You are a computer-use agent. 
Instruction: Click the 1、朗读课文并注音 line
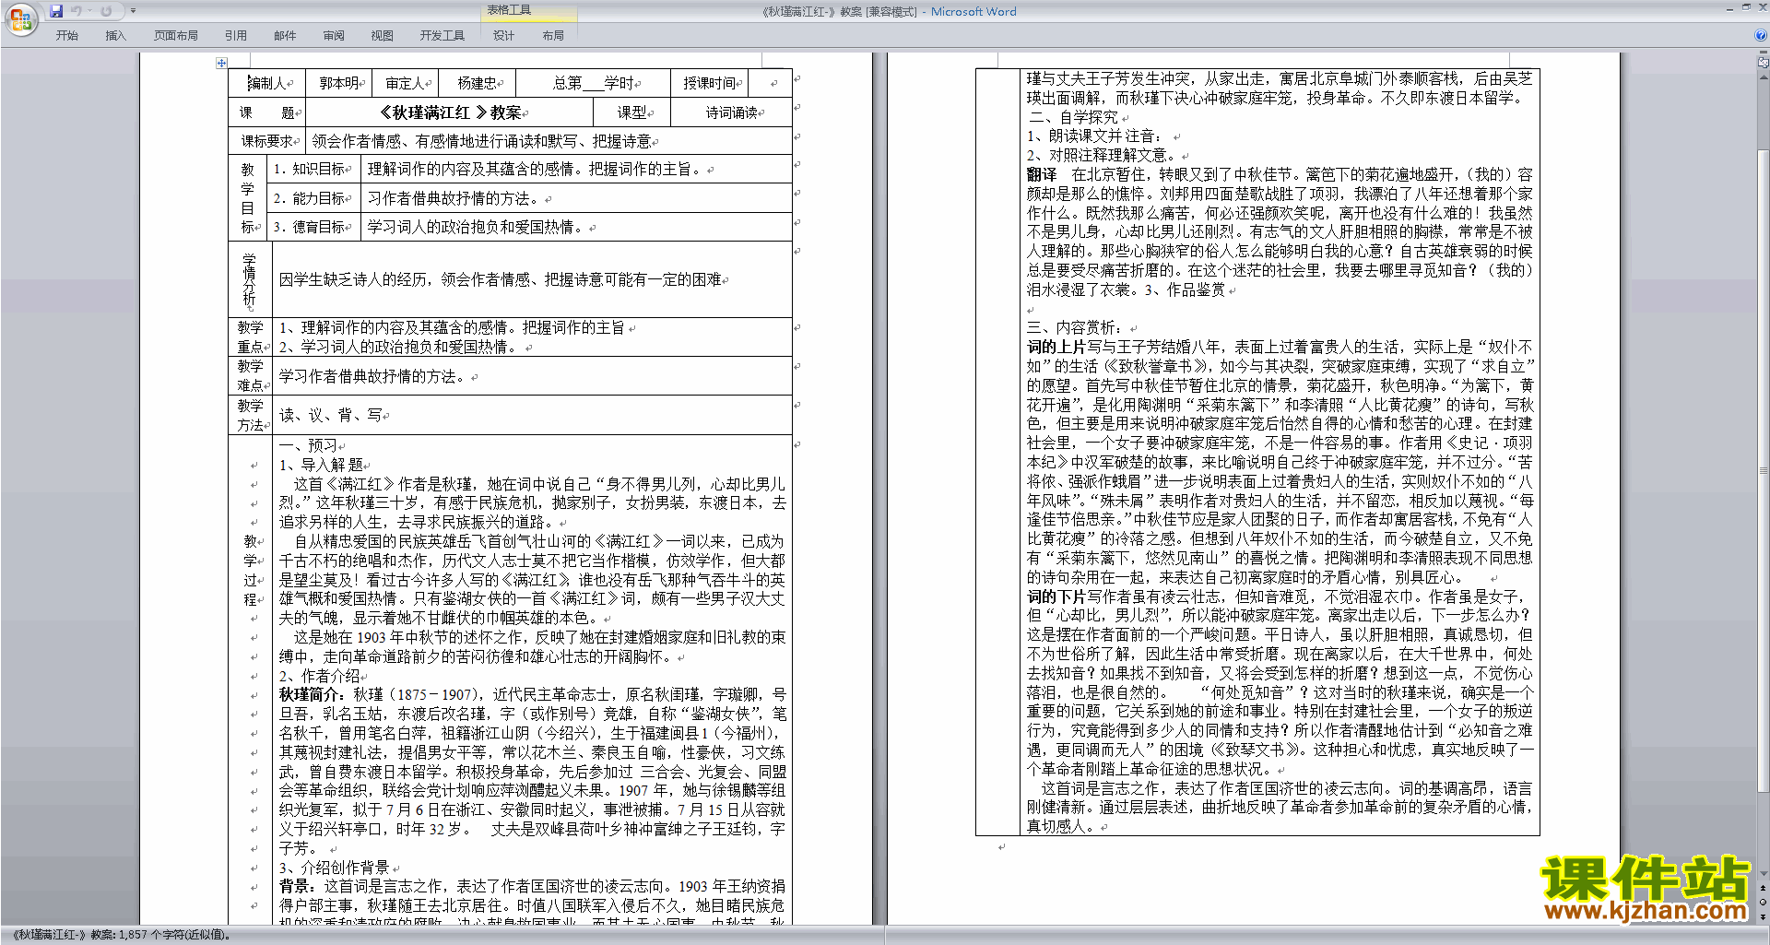tap(1094, 136)
